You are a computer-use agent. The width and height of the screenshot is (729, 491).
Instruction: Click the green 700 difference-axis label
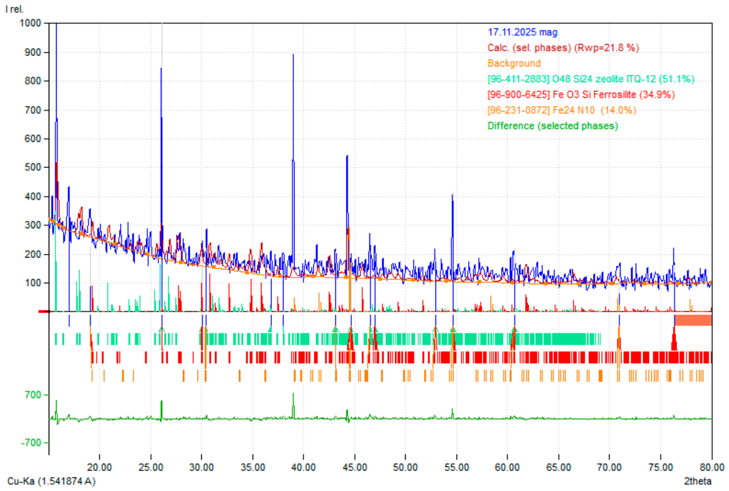click(33, 395)
